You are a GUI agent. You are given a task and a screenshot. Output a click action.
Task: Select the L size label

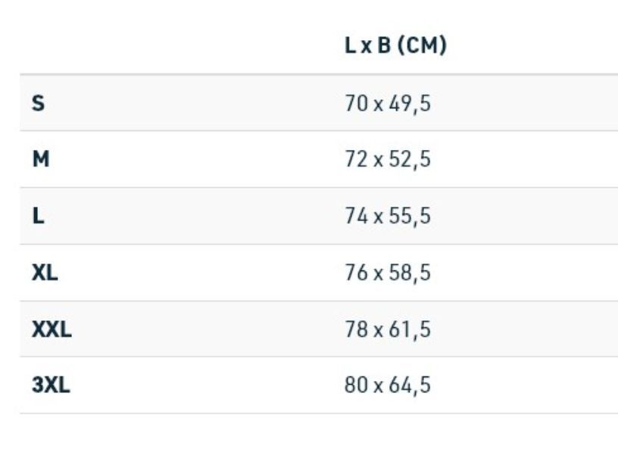tap(38, 216)
